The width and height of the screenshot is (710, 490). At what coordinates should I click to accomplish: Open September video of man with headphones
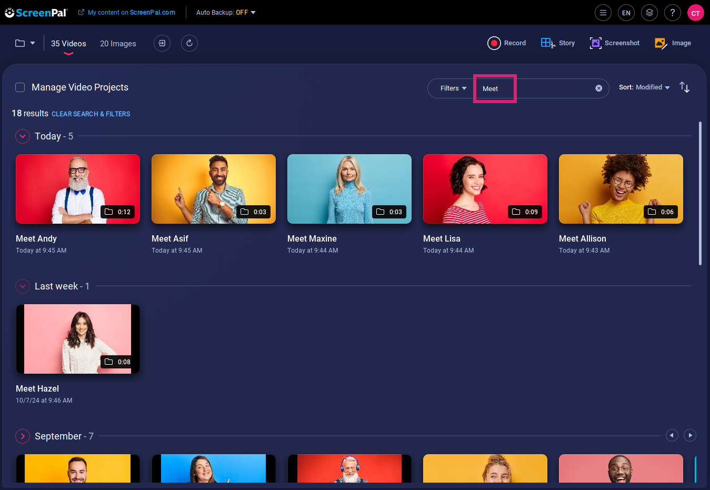pyautogui.click(x=349, y=468)
